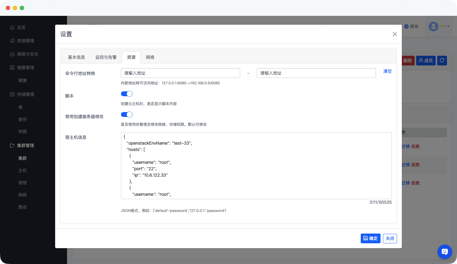
Task: Open the 网络 tab in settings
Action: pyautogui.click(x=150, y=57)
